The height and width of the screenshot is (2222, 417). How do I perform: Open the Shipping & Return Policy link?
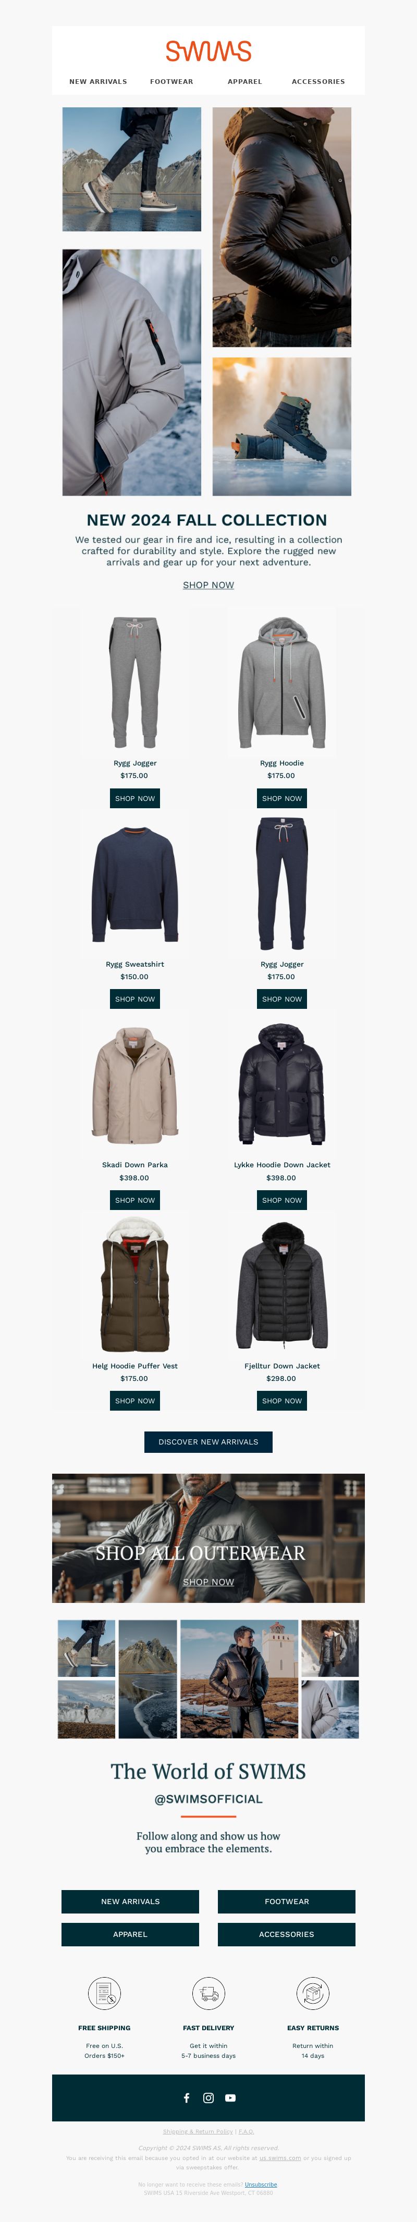coord(198,2131)
